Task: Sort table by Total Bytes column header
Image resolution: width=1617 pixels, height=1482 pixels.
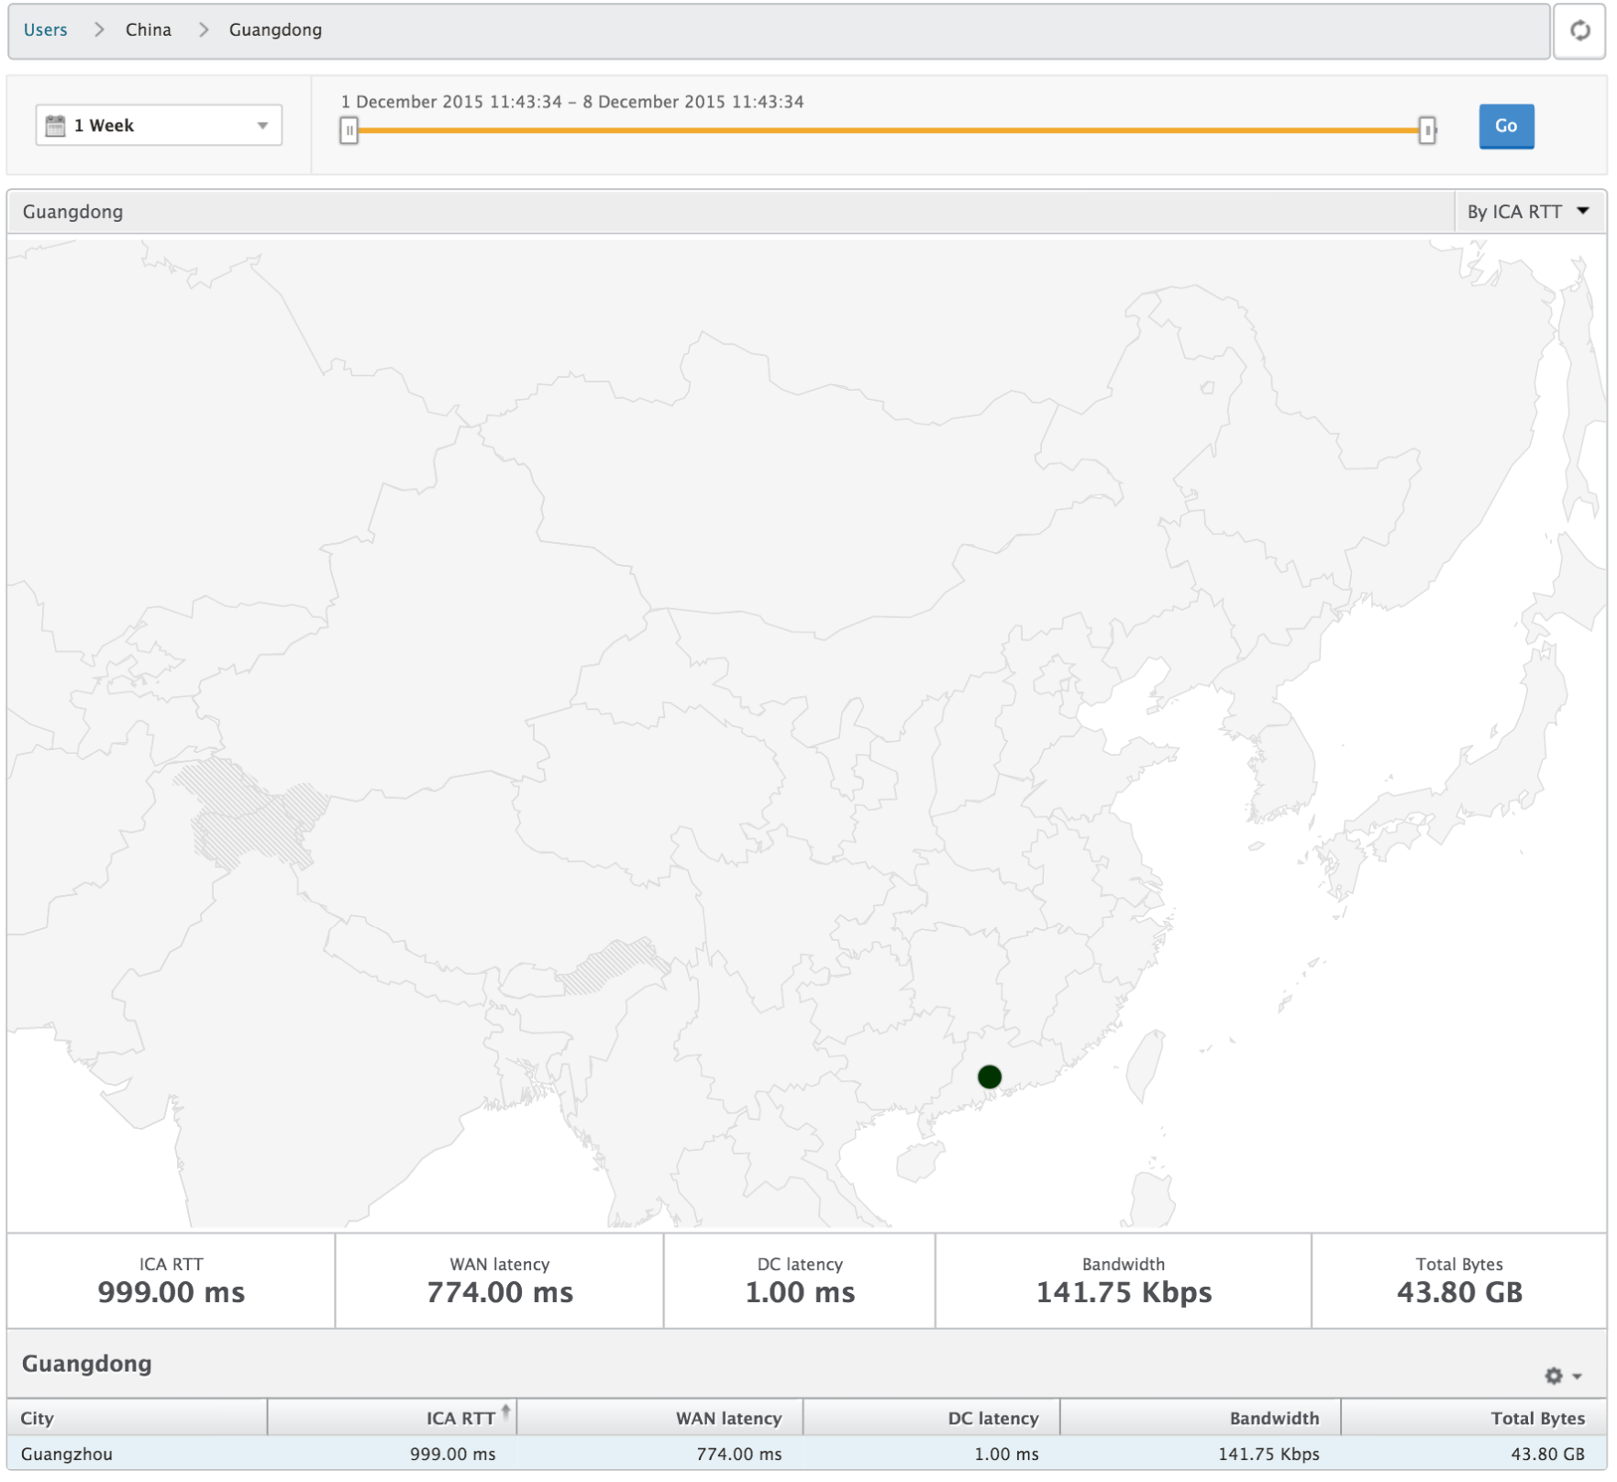Action: [x=1537, y=1418]
